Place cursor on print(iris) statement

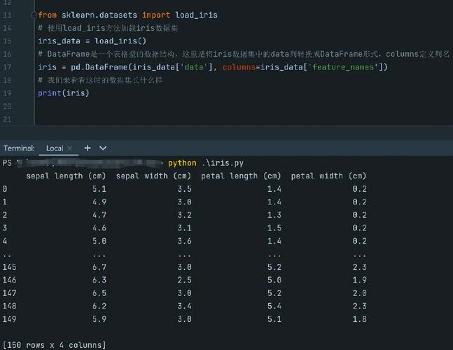click(64, 93)
